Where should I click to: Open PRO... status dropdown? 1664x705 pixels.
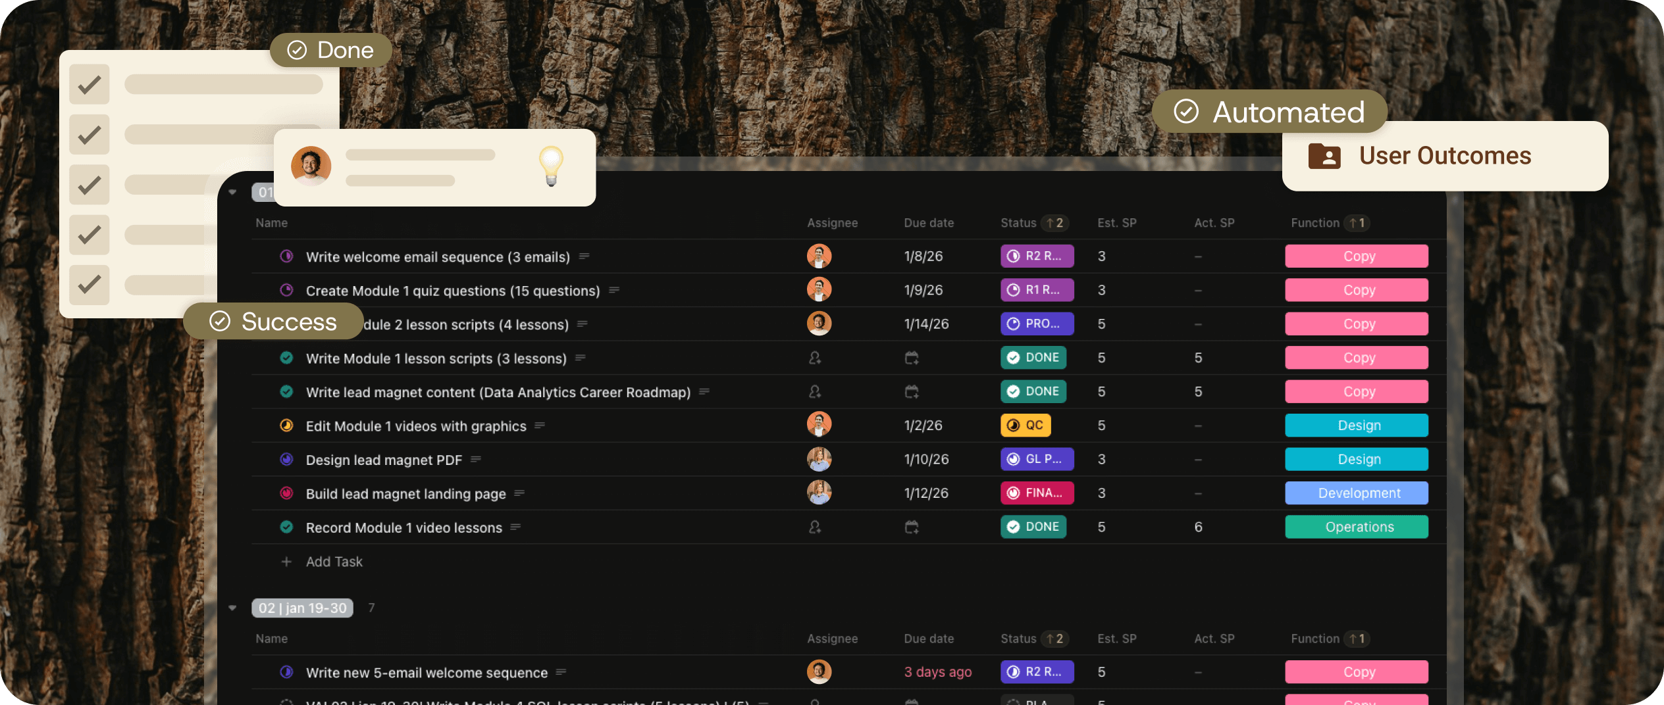click(1037, 324)
